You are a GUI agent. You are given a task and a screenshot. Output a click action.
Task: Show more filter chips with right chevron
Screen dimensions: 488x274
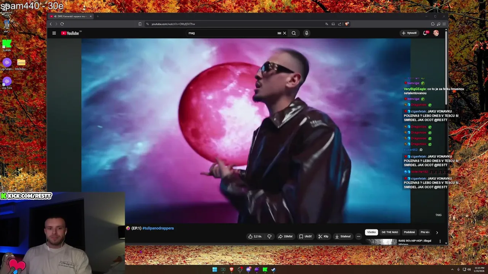pyautogui.click(x=437, y=233)
